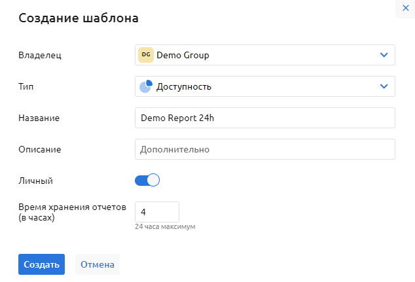Click the Название label
This screenshot has width=415, height=282.
pos(39,118)
